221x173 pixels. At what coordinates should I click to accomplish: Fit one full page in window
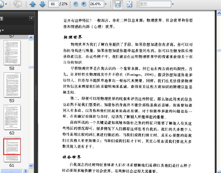click(x=129, y=4)
